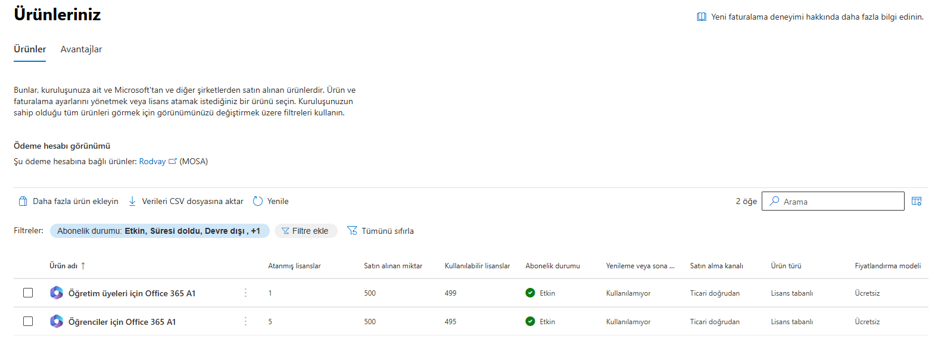
Task: Switch to the Avantajlar tab
Action: point(81,49)
